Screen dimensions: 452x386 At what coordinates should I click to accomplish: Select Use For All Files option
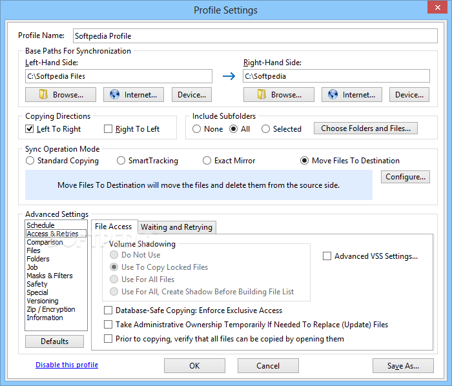(x=114, y=279)
